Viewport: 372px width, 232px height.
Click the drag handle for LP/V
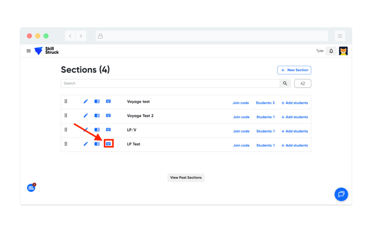point(66,130)
